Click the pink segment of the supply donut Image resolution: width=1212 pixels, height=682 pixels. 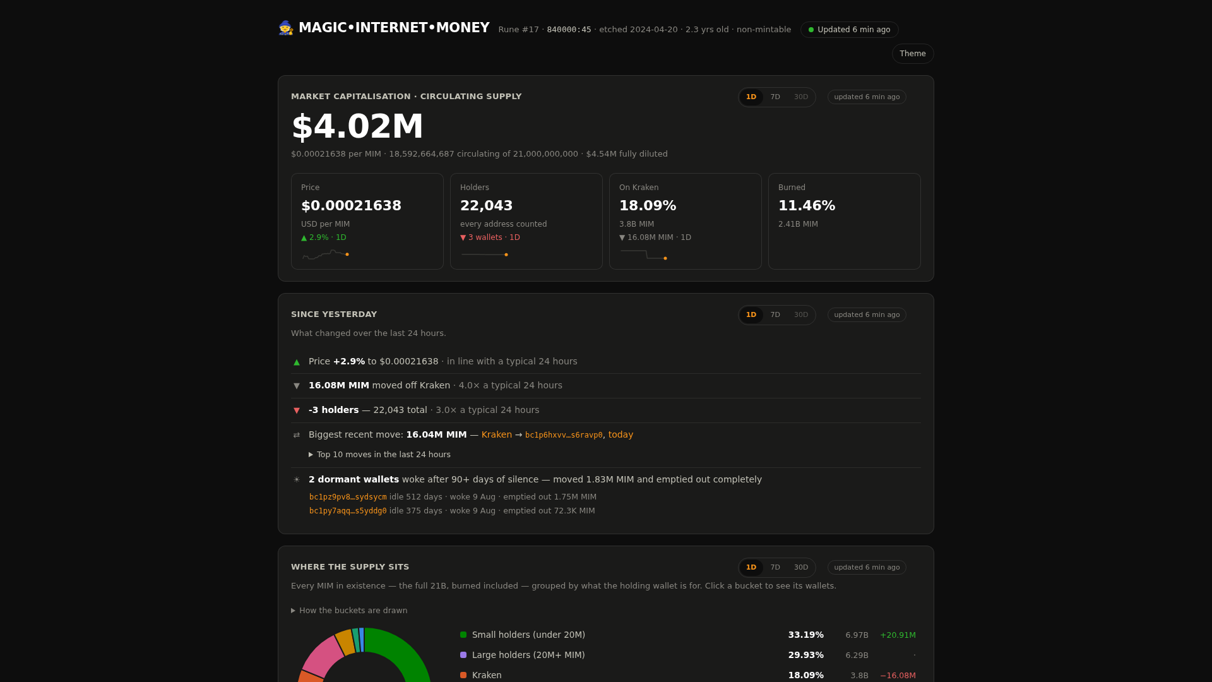(323, 657)
